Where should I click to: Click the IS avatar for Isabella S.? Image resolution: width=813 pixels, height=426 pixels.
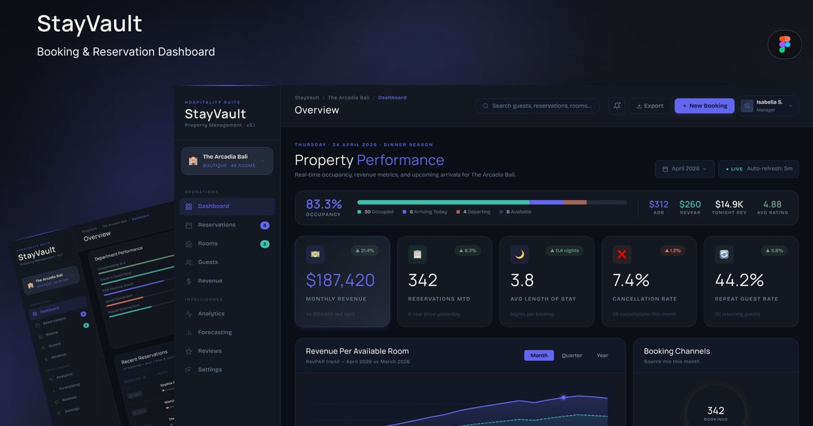coord(747,105)
